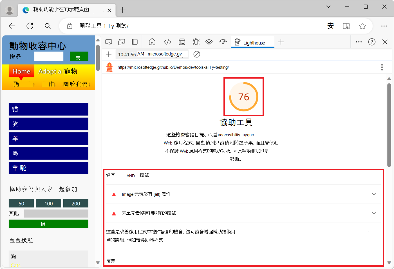Open the Issues bug tool

196,42
